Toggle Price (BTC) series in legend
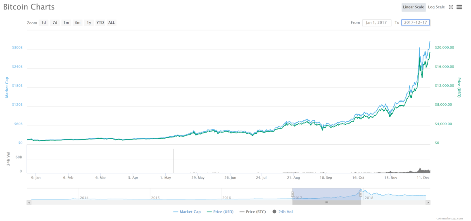 [252, 212]
